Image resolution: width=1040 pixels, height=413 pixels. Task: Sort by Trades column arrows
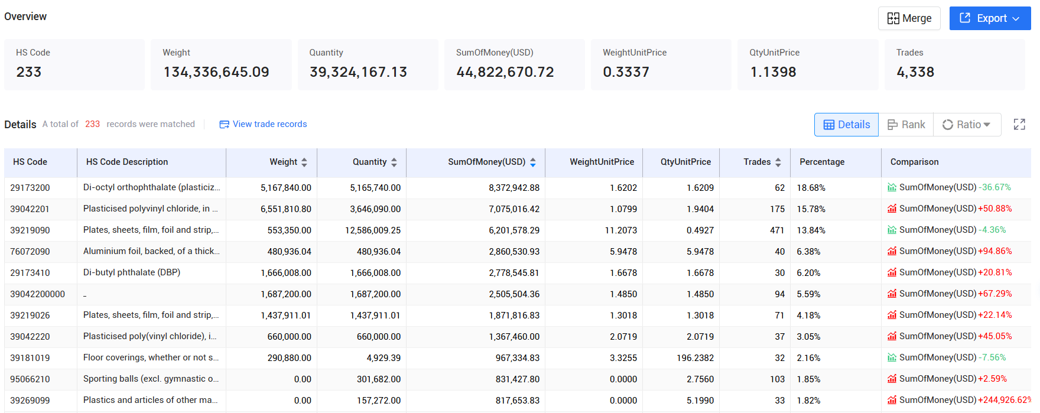pyautogui.click(x=778, y=162)
